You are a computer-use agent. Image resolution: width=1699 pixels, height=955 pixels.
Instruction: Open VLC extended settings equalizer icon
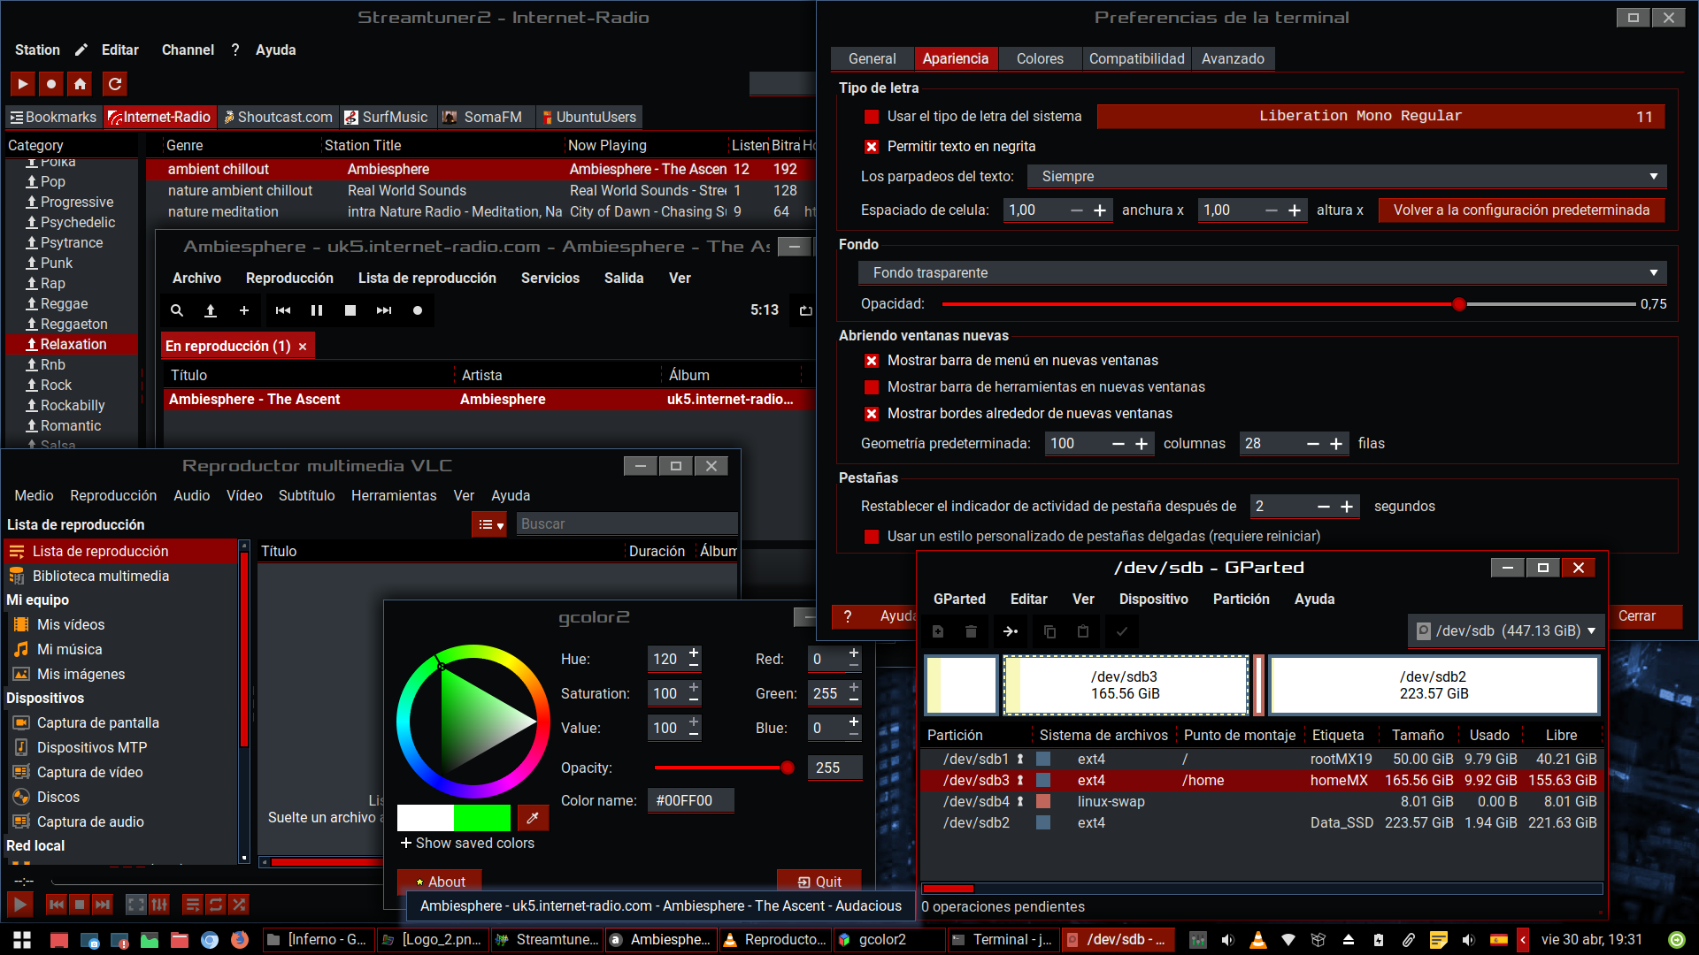click(x=159, y=904)
